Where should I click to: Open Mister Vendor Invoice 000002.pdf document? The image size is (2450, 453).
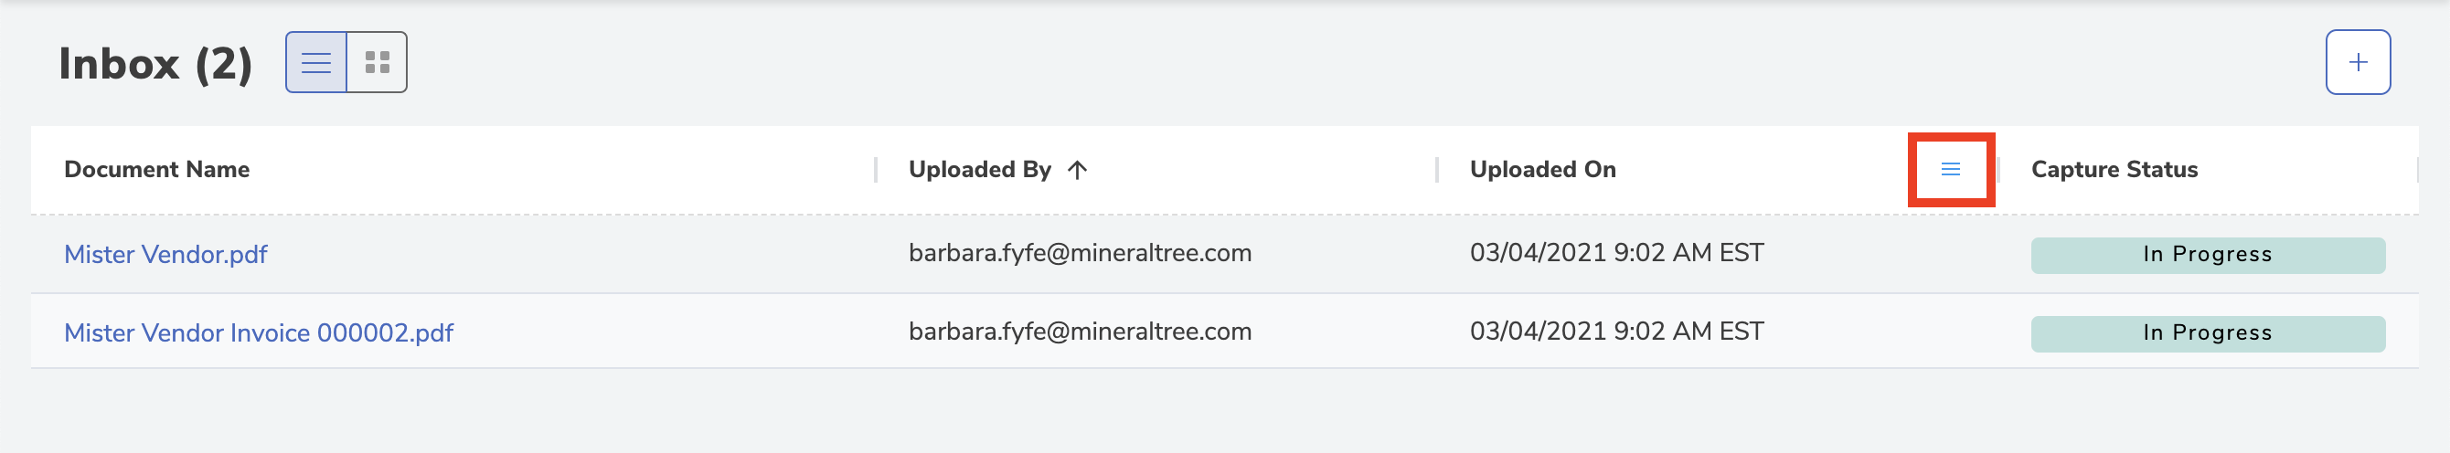click(259, 333)
